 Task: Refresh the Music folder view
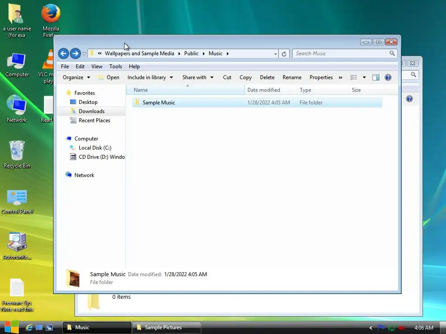click(284, 53)
